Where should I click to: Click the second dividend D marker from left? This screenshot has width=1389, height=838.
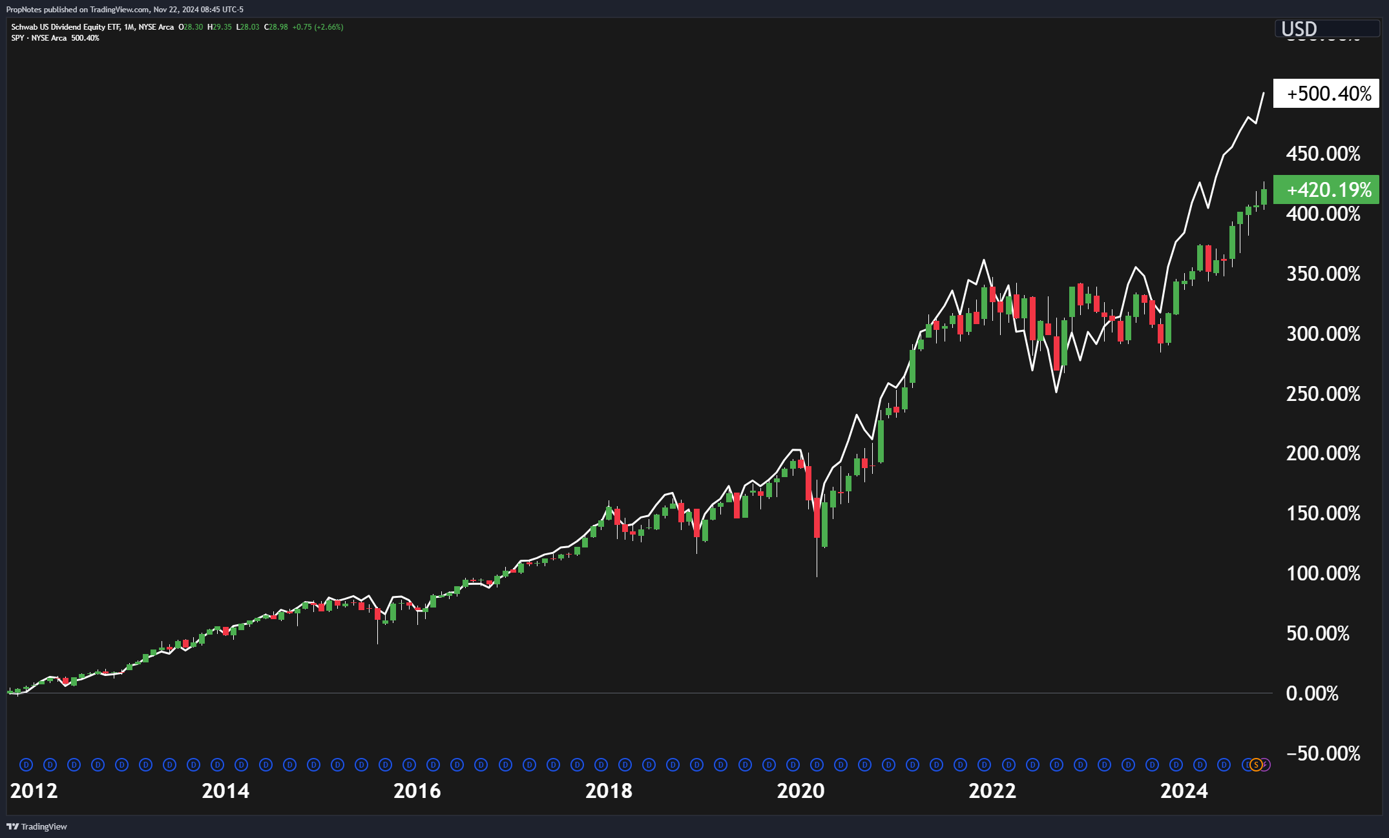click(x=50, y=765)
